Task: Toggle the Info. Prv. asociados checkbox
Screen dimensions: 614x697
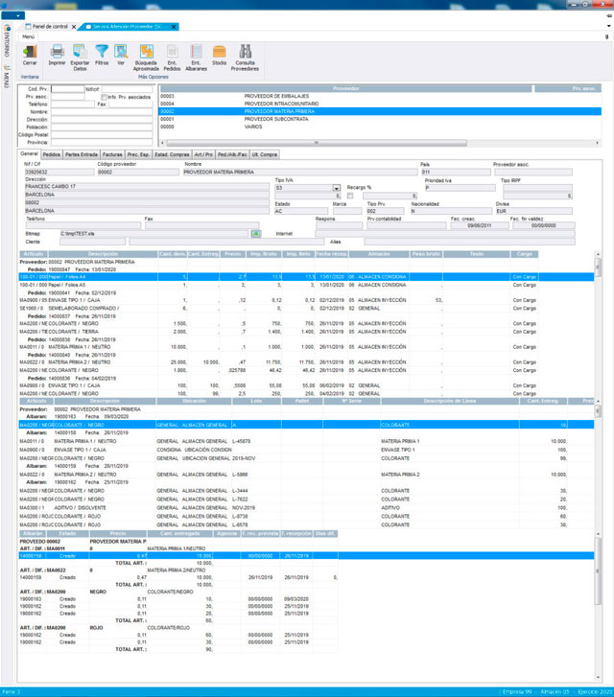Action: click(x=105, y=97)
